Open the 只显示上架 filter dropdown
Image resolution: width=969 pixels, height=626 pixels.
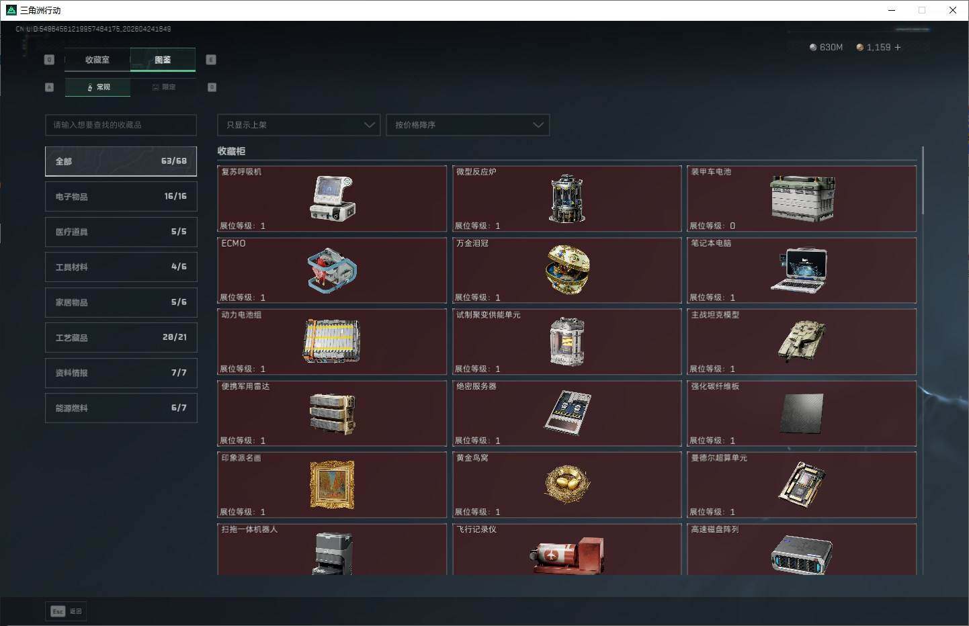pyautogui.click(x=299, y=125)
